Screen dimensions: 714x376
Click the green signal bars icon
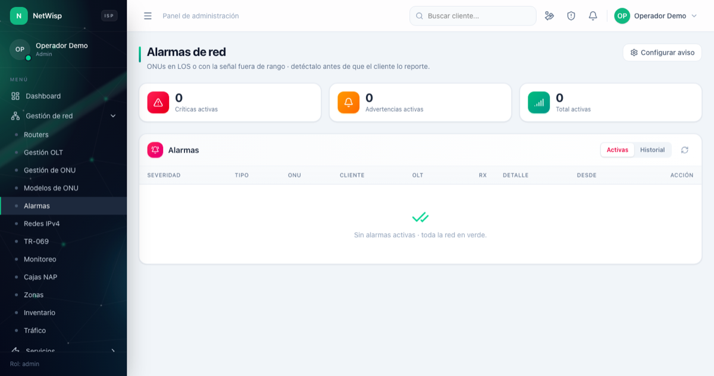(539, 102)
